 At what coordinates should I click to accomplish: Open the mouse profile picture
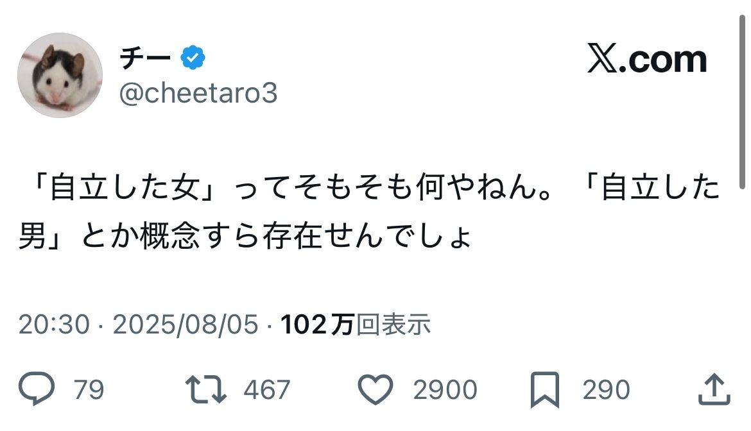click(60, 75)
